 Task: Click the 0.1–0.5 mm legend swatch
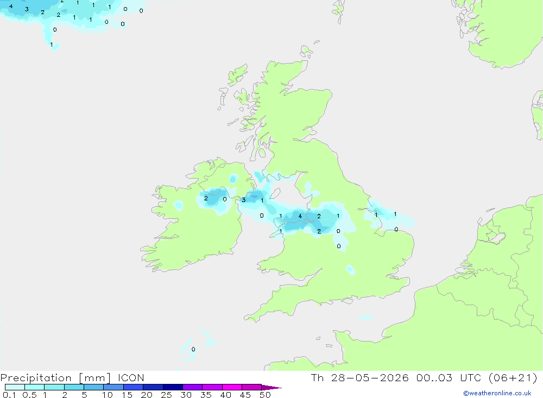pos(15,387)
